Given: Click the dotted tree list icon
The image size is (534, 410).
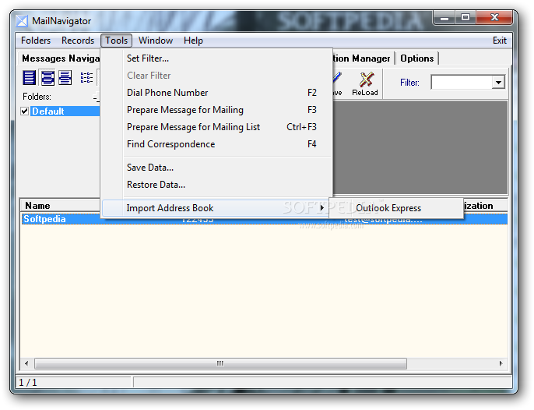Looking at the screenshot, I should tap(86, 78).
